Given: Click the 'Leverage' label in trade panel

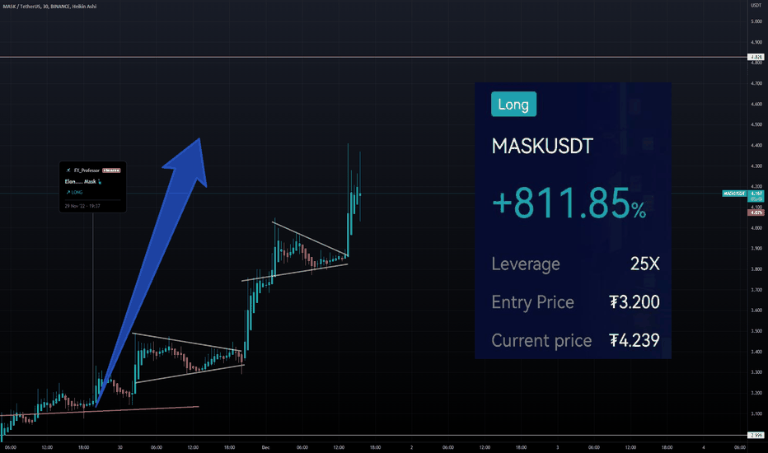Looking at the screenshot, I should pos(526,264).
